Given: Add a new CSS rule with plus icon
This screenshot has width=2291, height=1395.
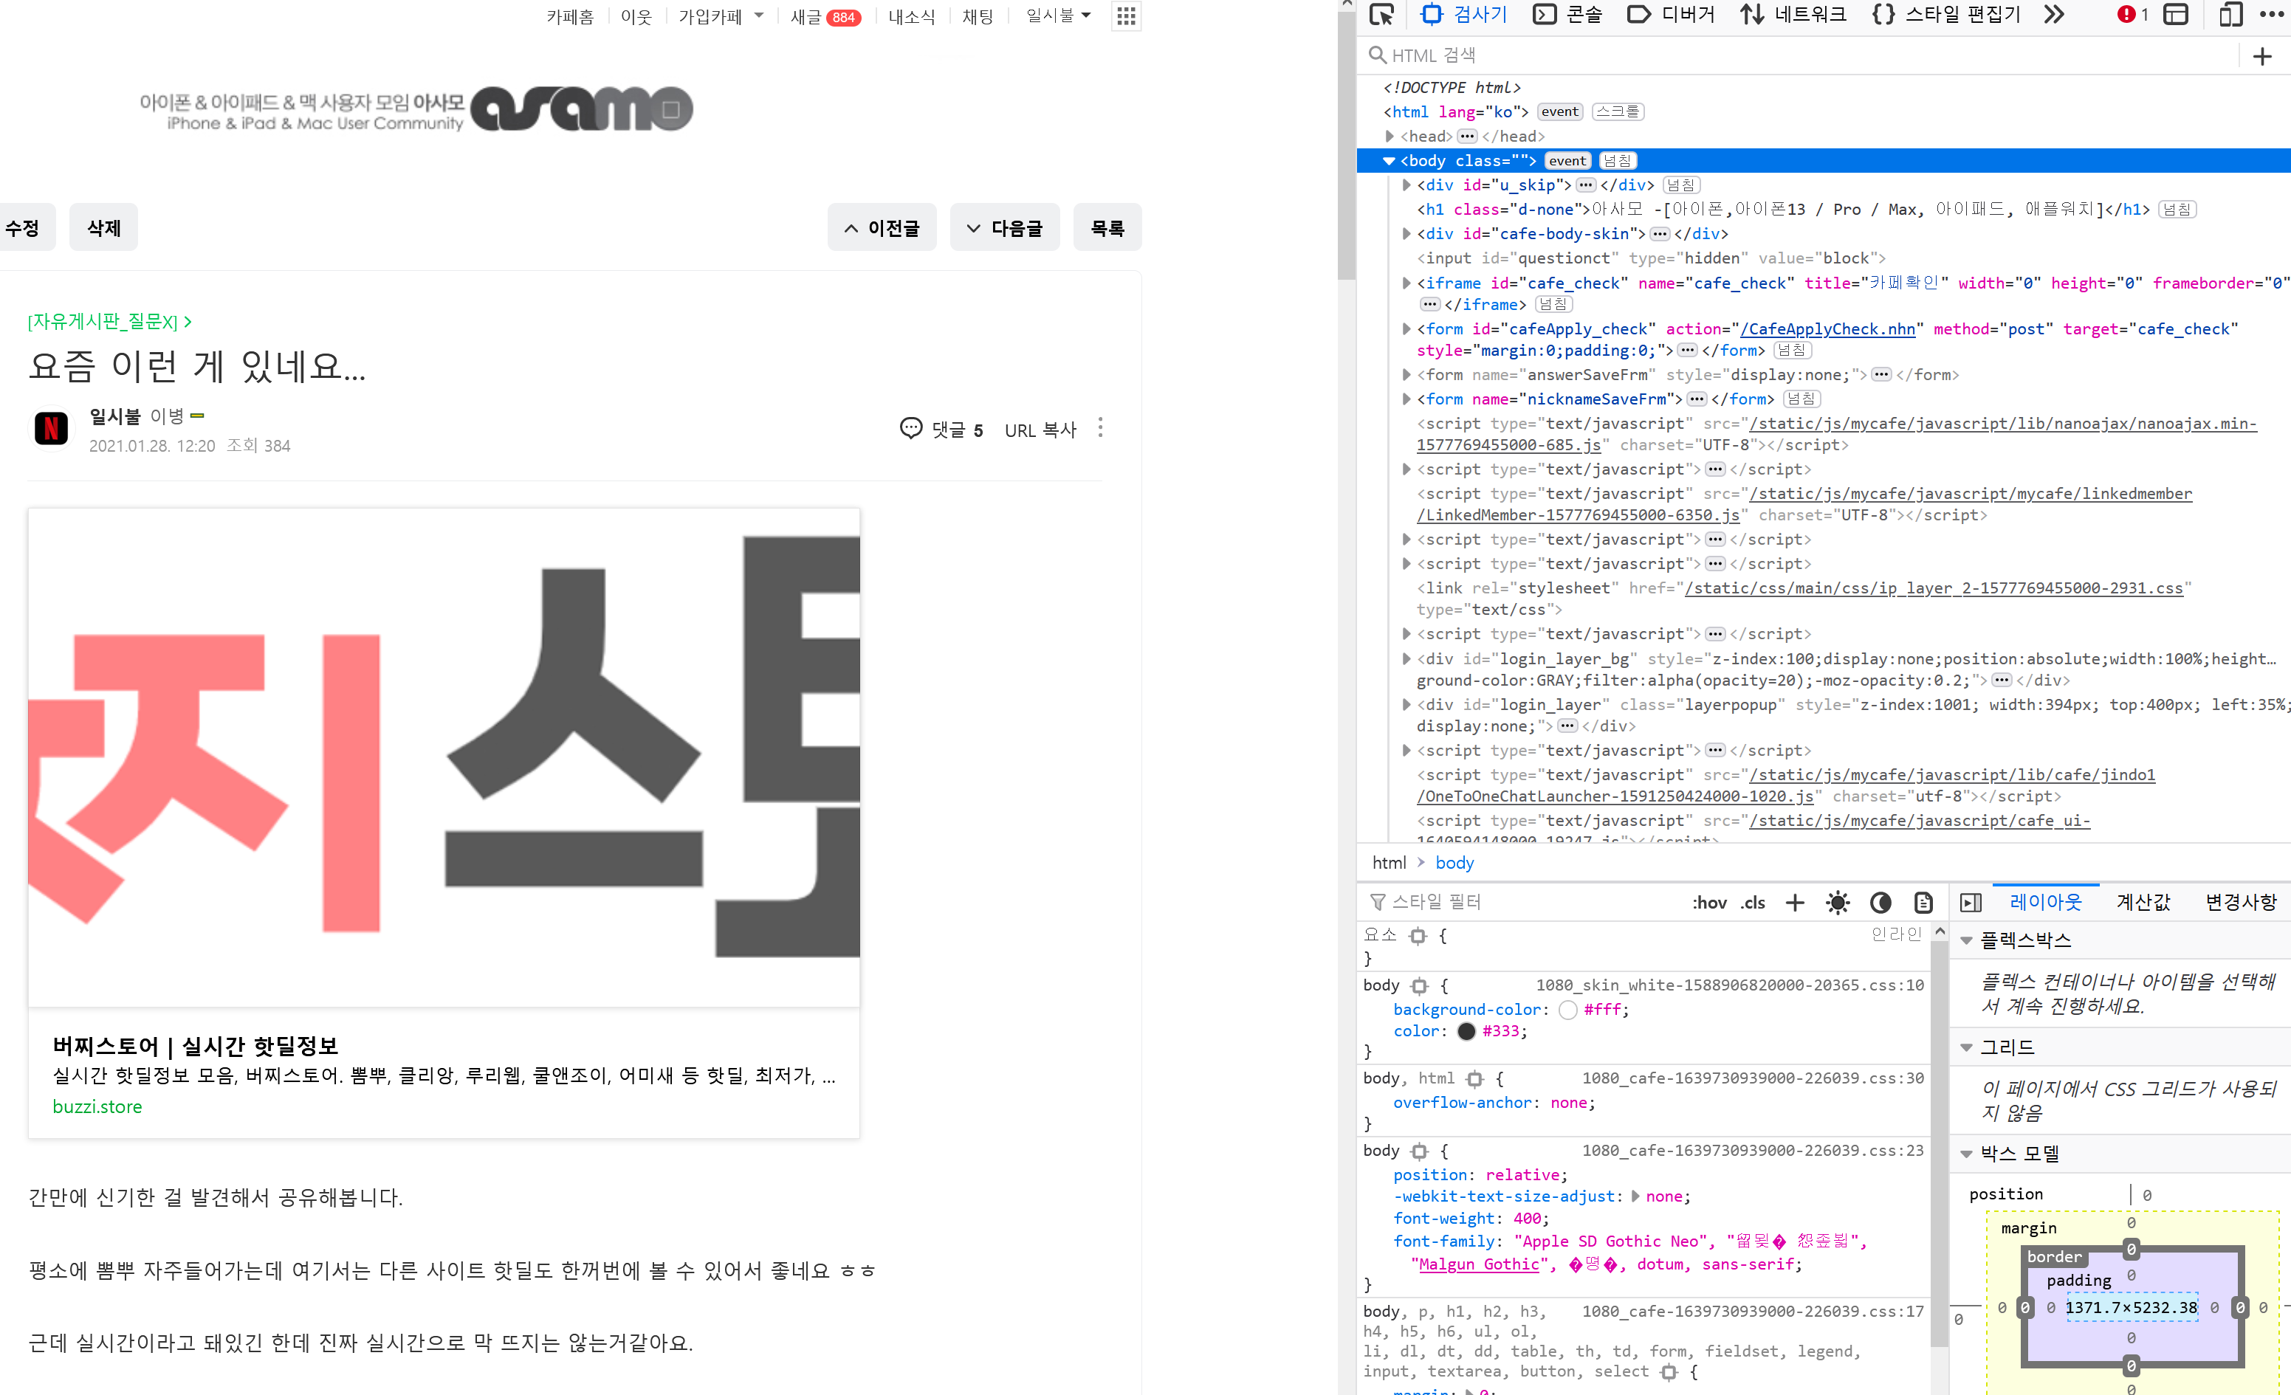Looking at the screenshot, I should pyautogui.click(x=1796, y=903).
